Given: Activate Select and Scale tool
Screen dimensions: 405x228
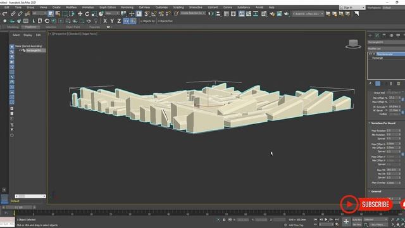Looking at the screenshot, I should (94, 14).
